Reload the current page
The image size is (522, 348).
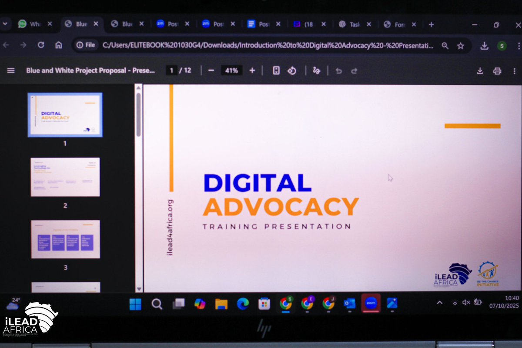[x=41, y=45]
